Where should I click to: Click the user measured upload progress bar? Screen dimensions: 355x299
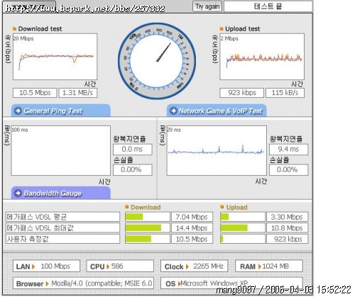[243, 239]
